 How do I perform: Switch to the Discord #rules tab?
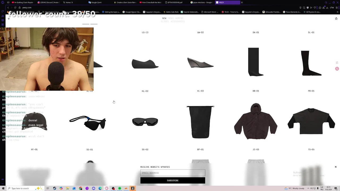pos(48,2)
